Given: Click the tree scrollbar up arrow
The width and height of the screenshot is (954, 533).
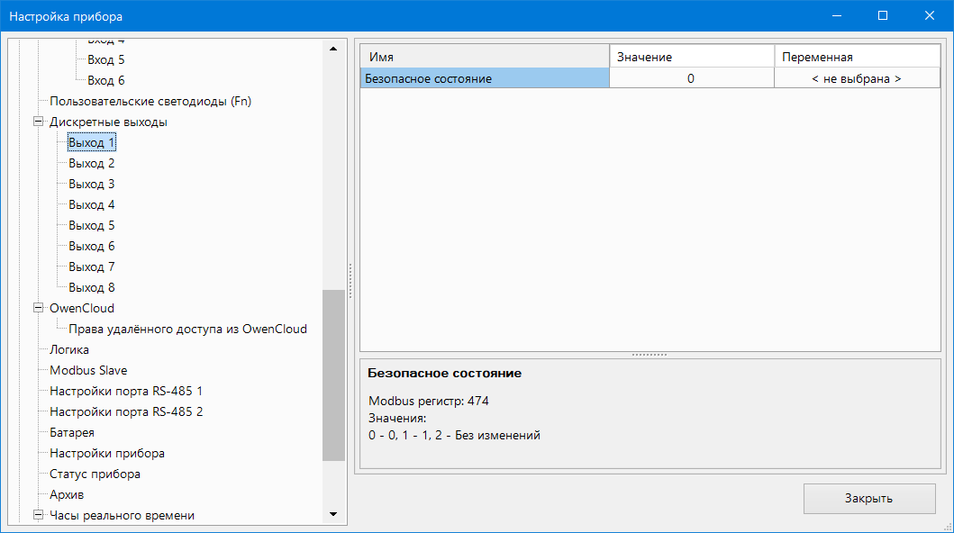Looking at the screenshot, I should (x=333, y=49).
